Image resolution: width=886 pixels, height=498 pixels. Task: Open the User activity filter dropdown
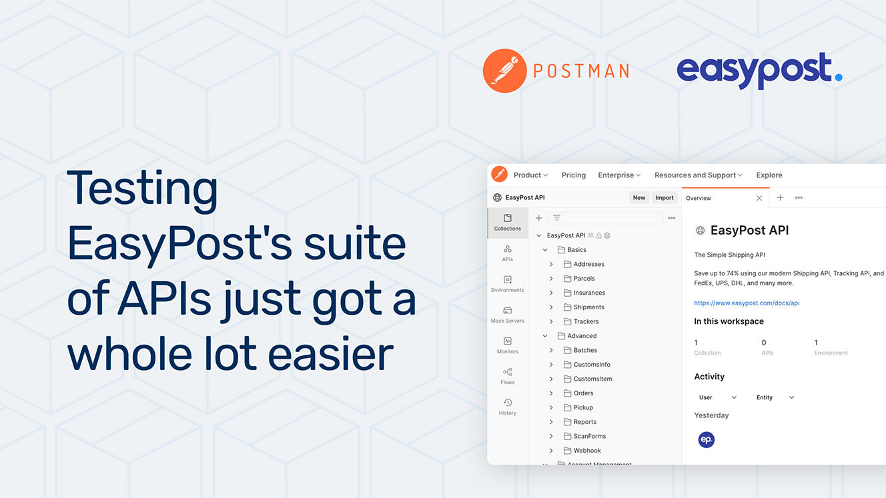718,397
